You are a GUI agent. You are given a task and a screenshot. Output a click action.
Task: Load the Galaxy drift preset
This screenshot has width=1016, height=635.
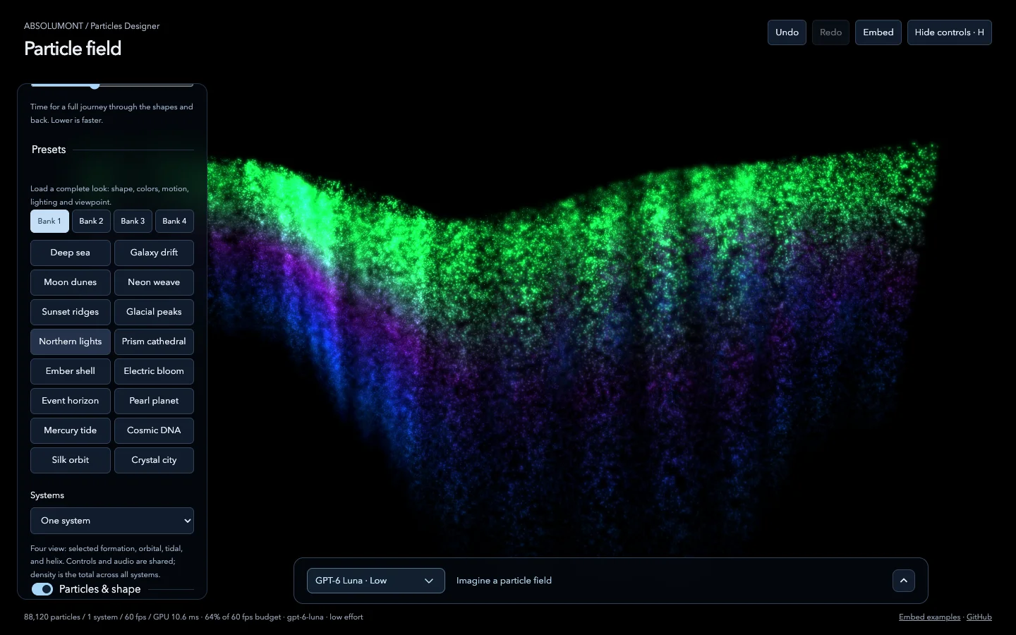tap(154, 253)
